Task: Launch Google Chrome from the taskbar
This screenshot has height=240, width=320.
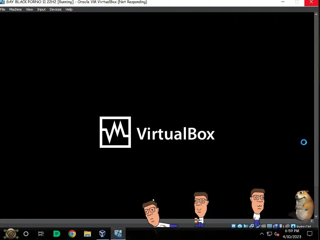Action: [x=72, y=234]
